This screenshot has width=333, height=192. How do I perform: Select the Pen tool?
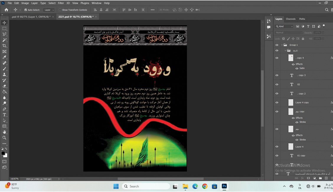(4, 109)
